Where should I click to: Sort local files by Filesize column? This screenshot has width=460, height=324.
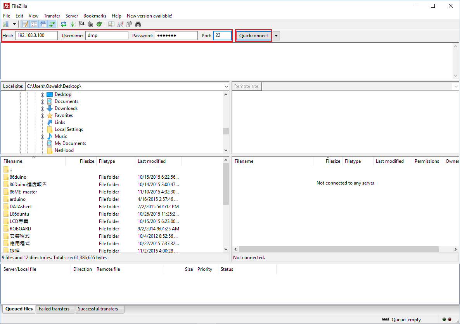coord(81,161)
